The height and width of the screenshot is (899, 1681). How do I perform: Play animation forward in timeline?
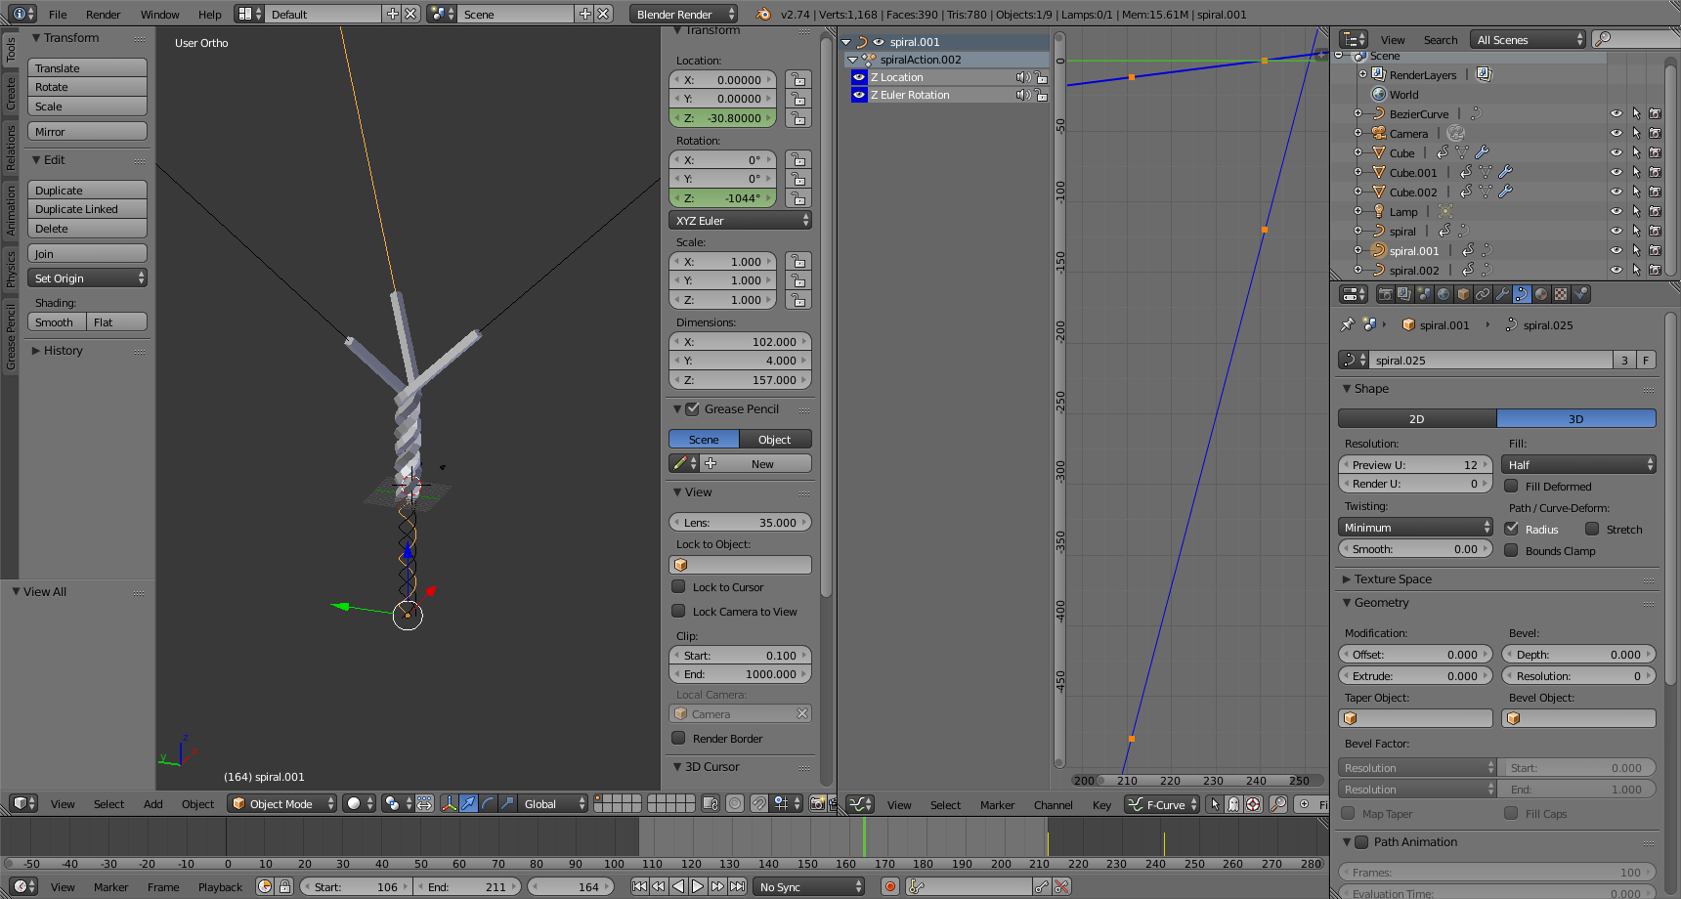tap(698, 886)
